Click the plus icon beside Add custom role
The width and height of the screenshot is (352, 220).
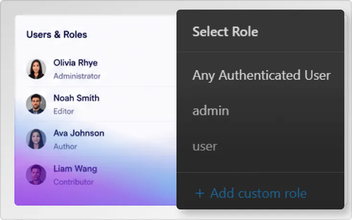point(200,194)
